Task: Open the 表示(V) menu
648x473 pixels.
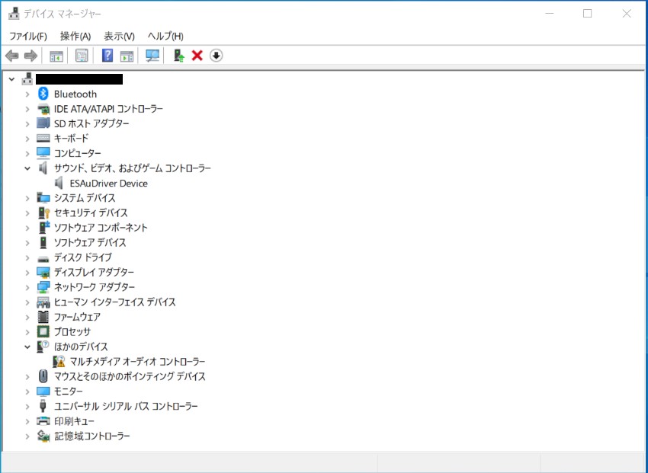Action: click(x=119, y=36)
